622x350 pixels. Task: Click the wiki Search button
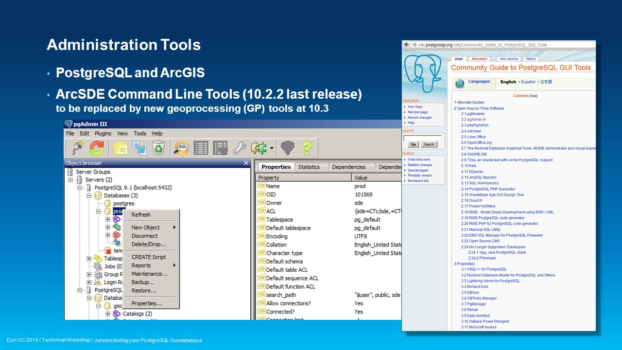tap(429, 144)
